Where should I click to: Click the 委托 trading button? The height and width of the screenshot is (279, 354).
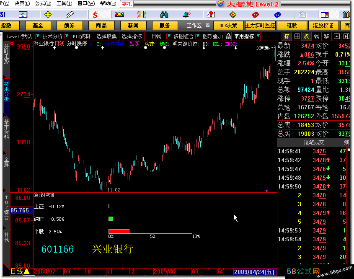[127, 4]
